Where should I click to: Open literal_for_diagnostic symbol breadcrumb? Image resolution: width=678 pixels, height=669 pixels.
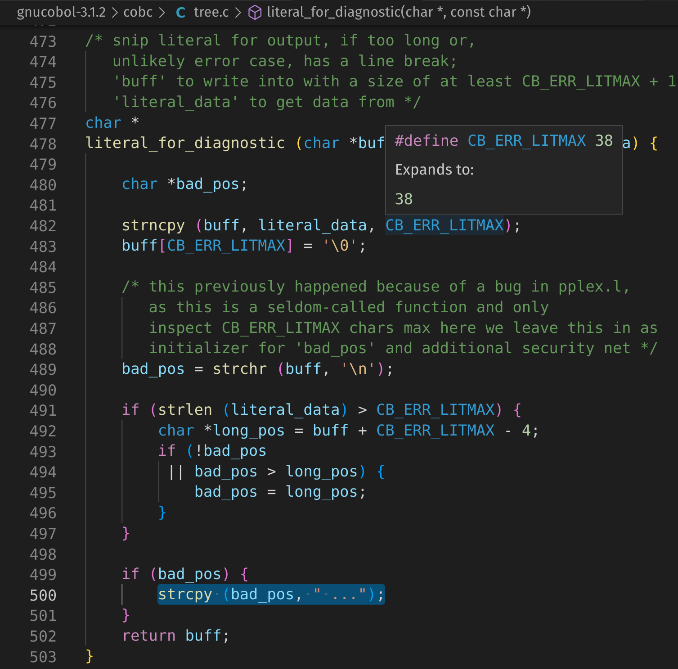tap(399, 12)
